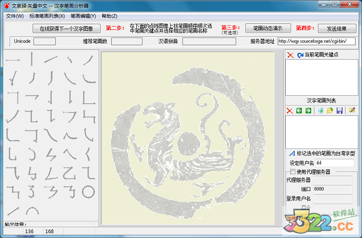Image resolution: width=362 pixels, height=238 pixels.
Task: Click inside the 当前笔画关键点 list box
Action: point(322,77)
